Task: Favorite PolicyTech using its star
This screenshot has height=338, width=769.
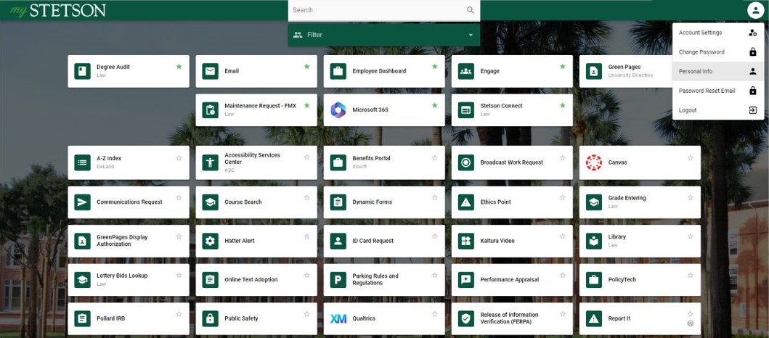Action: (691, 276)
